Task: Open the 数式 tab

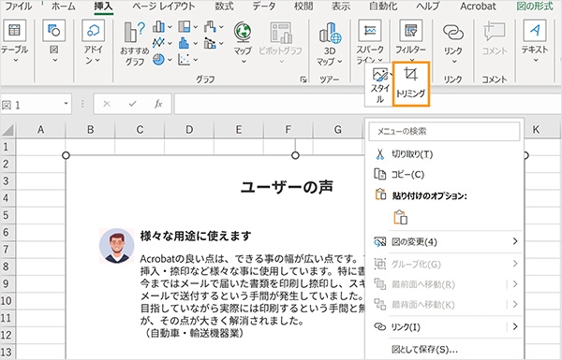Action: [x=224, y=7]
